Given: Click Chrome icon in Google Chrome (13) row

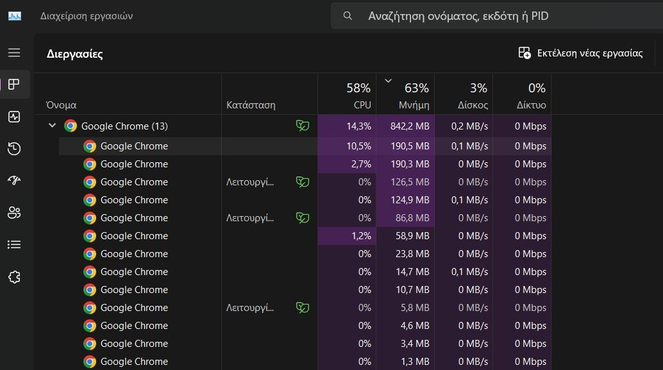Looking at the screenshot, I should [x=70, y=126].
